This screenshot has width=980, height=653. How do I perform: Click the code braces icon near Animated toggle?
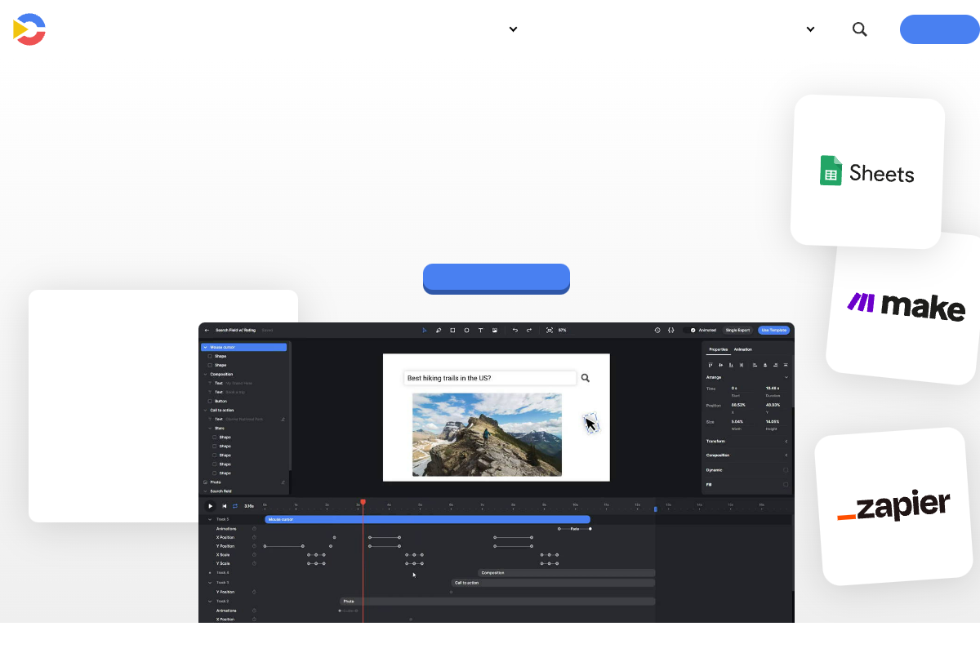click(670, 330)
